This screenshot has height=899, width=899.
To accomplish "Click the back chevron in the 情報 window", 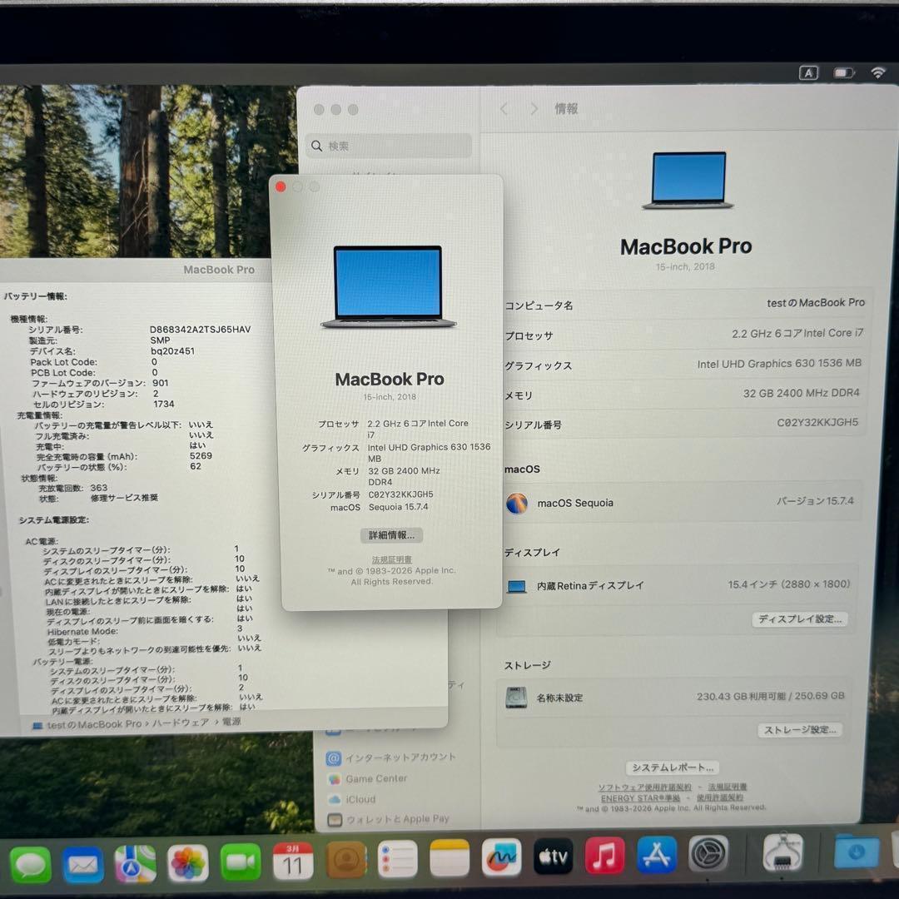I will coord(504,108).
